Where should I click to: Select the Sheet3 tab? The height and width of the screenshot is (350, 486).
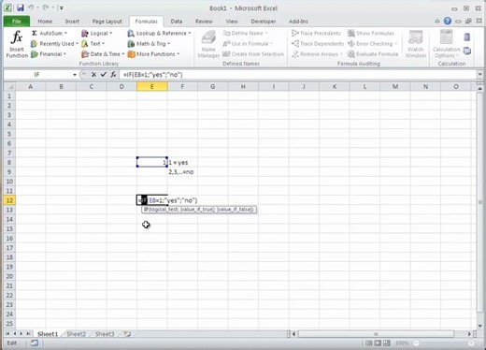(105, 334)
